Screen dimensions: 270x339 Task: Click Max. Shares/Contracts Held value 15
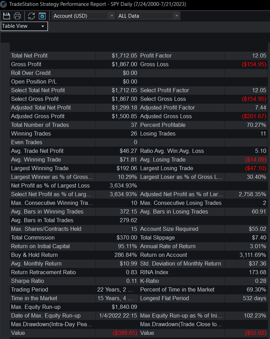pyautogui.click(x=134, y=228)
